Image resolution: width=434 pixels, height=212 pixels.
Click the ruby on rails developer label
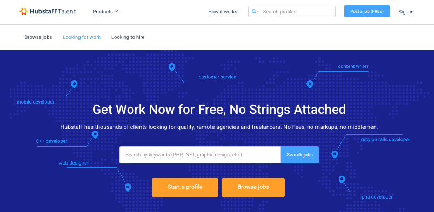click(385, 139)
